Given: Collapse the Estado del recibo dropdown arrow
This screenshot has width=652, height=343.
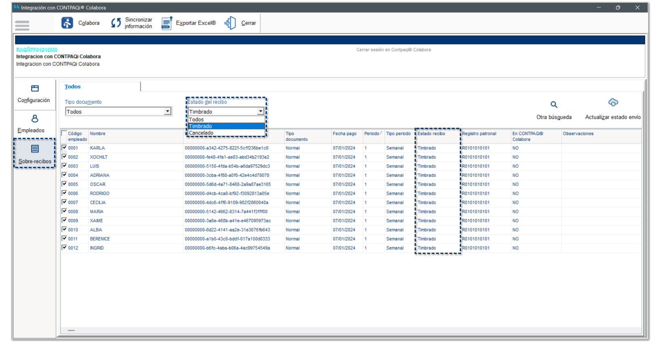Looking at the screenshot, I should [x=261, y=111].
